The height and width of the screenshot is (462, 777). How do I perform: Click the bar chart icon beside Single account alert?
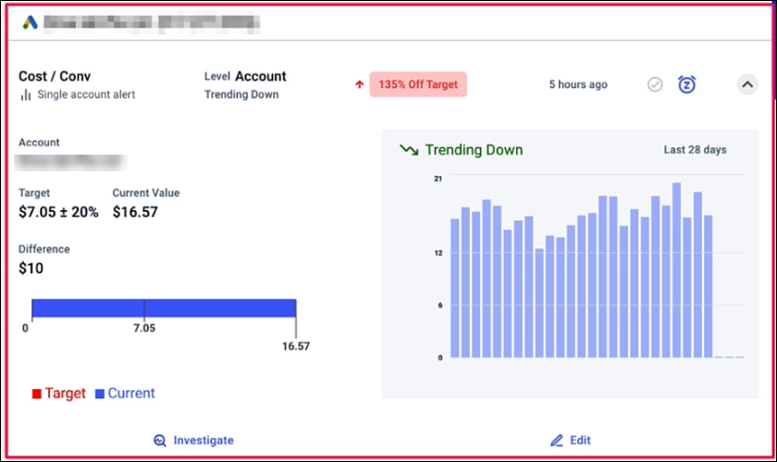[26, 94]
